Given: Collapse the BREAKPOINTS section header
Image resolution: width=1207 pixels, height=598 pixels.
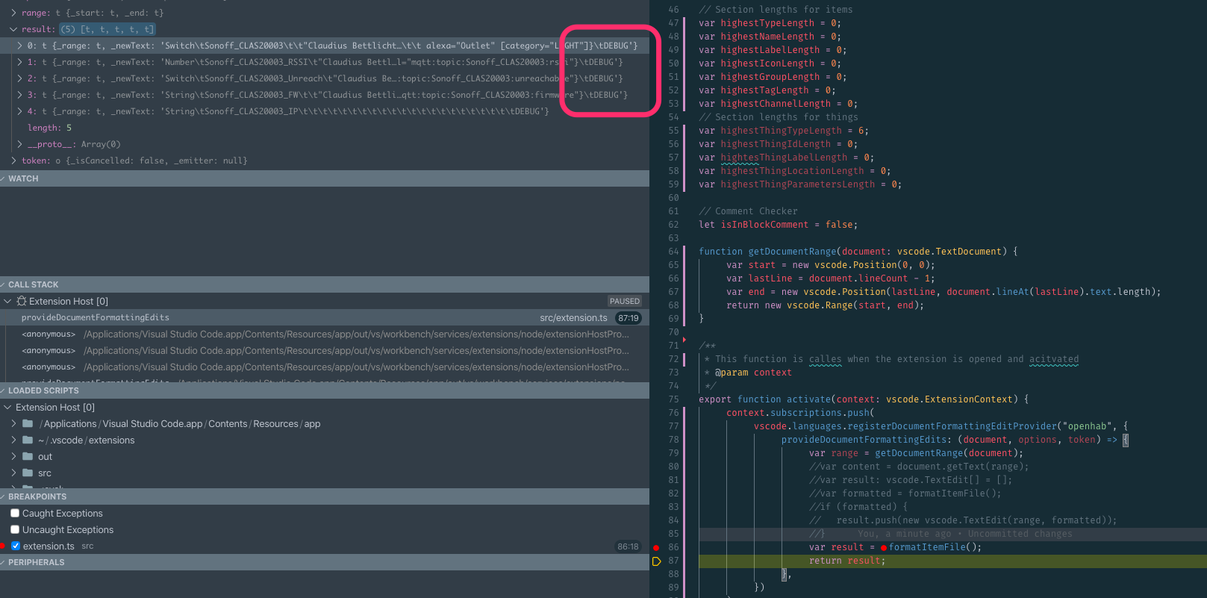Looking at the screenshot, I should pos(325,496).
